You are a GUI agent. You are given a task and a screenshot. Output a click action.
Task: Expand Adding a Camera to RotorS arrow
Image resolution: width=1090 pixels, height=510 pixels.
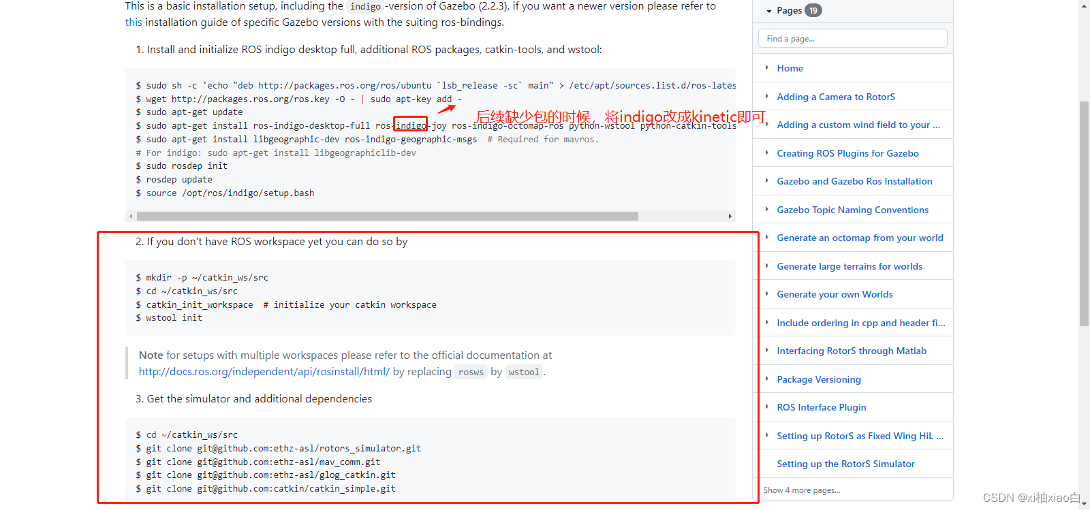pos(767,96)
